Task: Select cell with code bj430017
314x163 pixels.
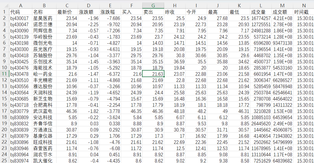Action: [x=21, y=18]
